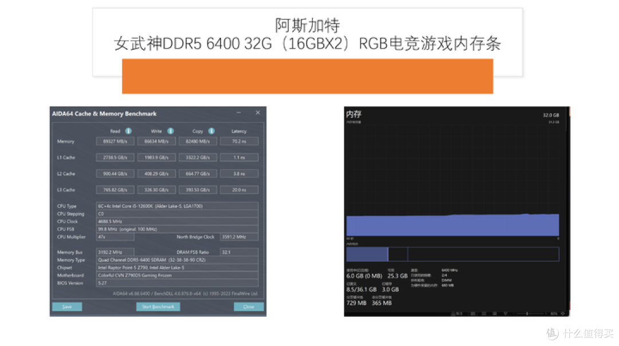Select Memory read value 89327 MB/s

115,141
